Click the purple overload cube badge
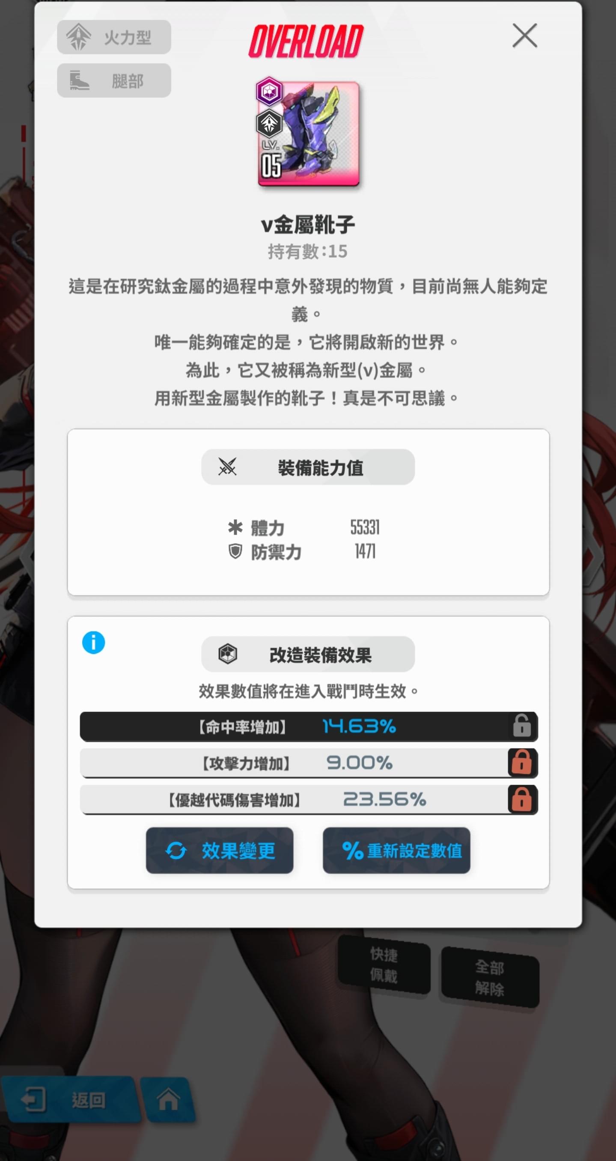 click(x=269, y=92)
